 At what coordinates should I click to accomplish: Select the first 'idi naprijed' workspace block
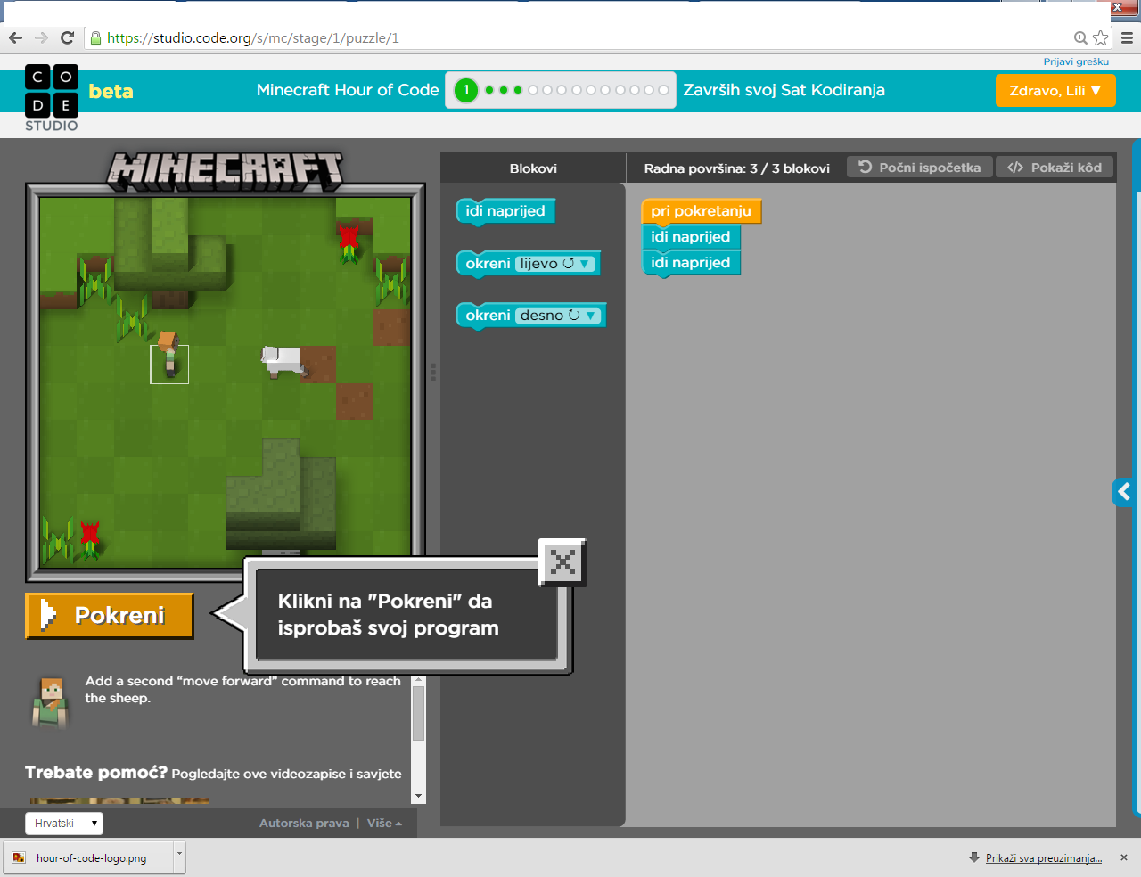pos(691,237)
